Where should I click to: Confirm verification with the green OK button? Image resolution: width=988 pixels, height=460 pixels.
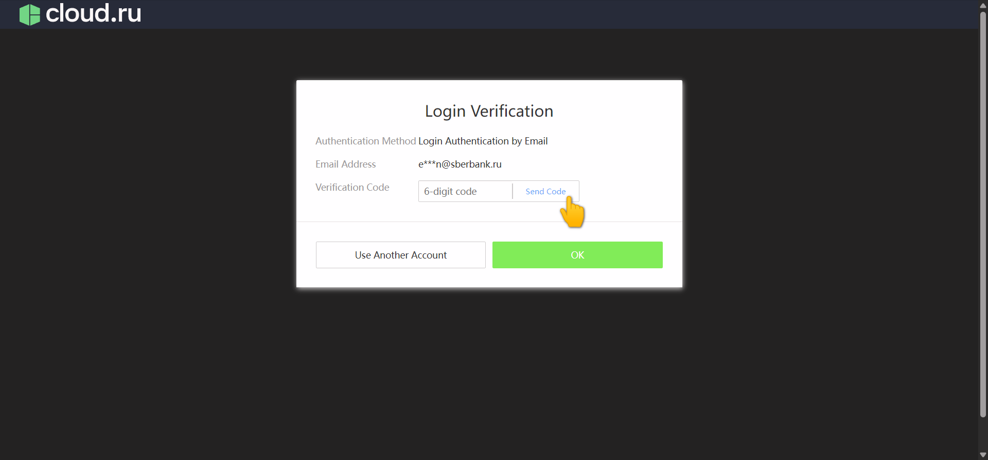577,255
